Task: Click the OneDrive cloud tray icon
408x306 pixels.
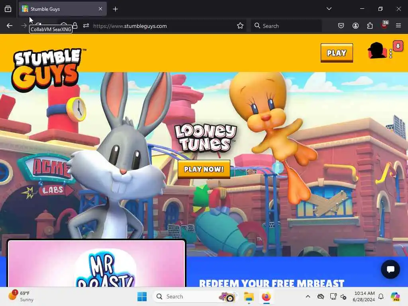Action: pyautogui.click(x=321, y=296)
